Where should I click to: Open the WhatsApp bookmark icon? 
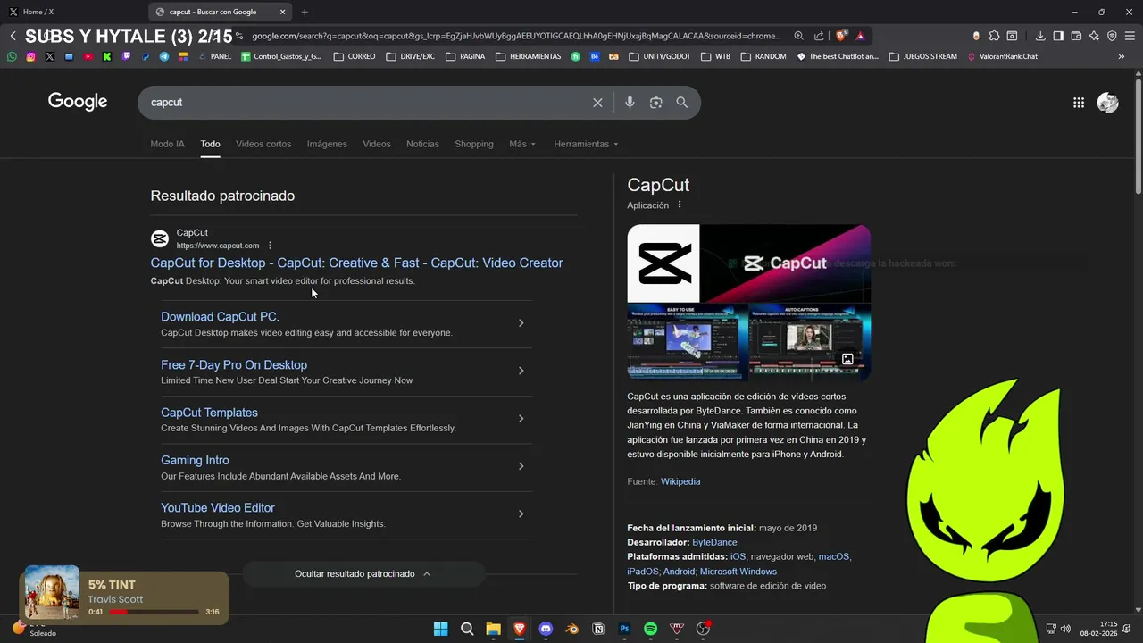pos(12,56)
